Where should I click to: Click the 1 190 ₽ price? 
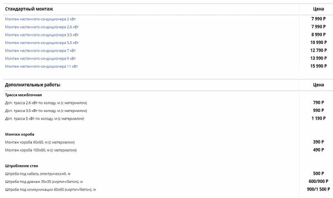tap(318, 119)
